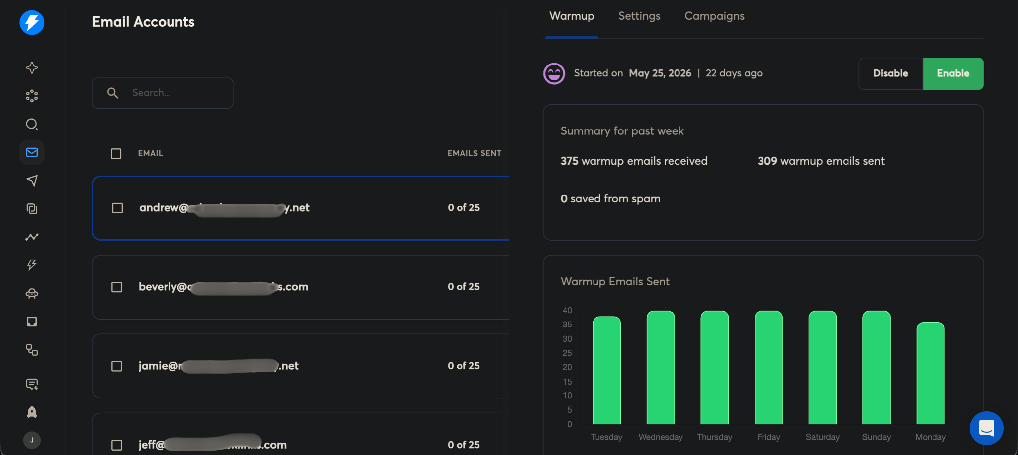
Task: Click the search magnifier icon in the search box
Action: (x=113, y=93)
